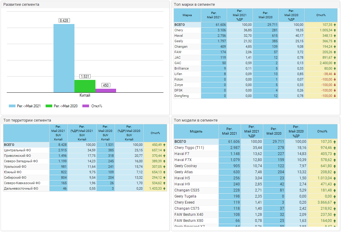341x241 pixels.
Task: Sort brands table by the Марка column header
Action: (187, 15)
